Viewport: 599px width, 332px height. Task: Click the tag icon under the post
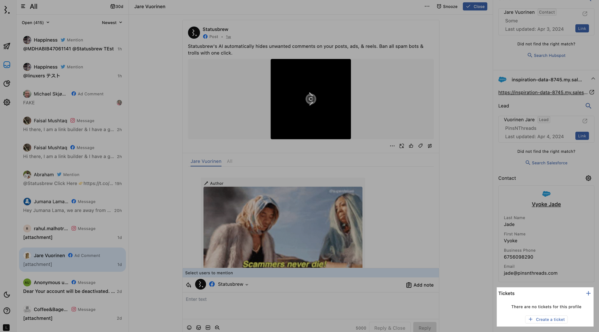pyautogui.click(x=420, y=146)
